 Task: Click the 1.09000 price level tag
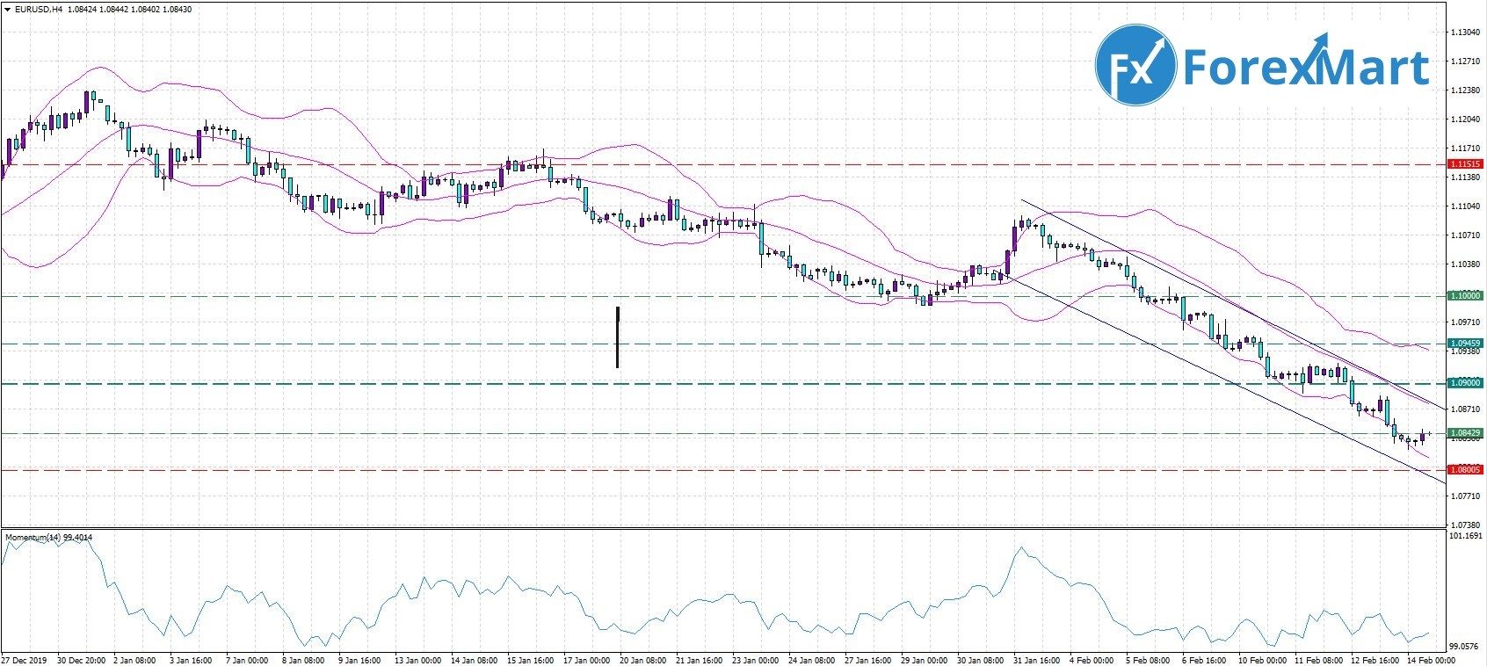1465,383
